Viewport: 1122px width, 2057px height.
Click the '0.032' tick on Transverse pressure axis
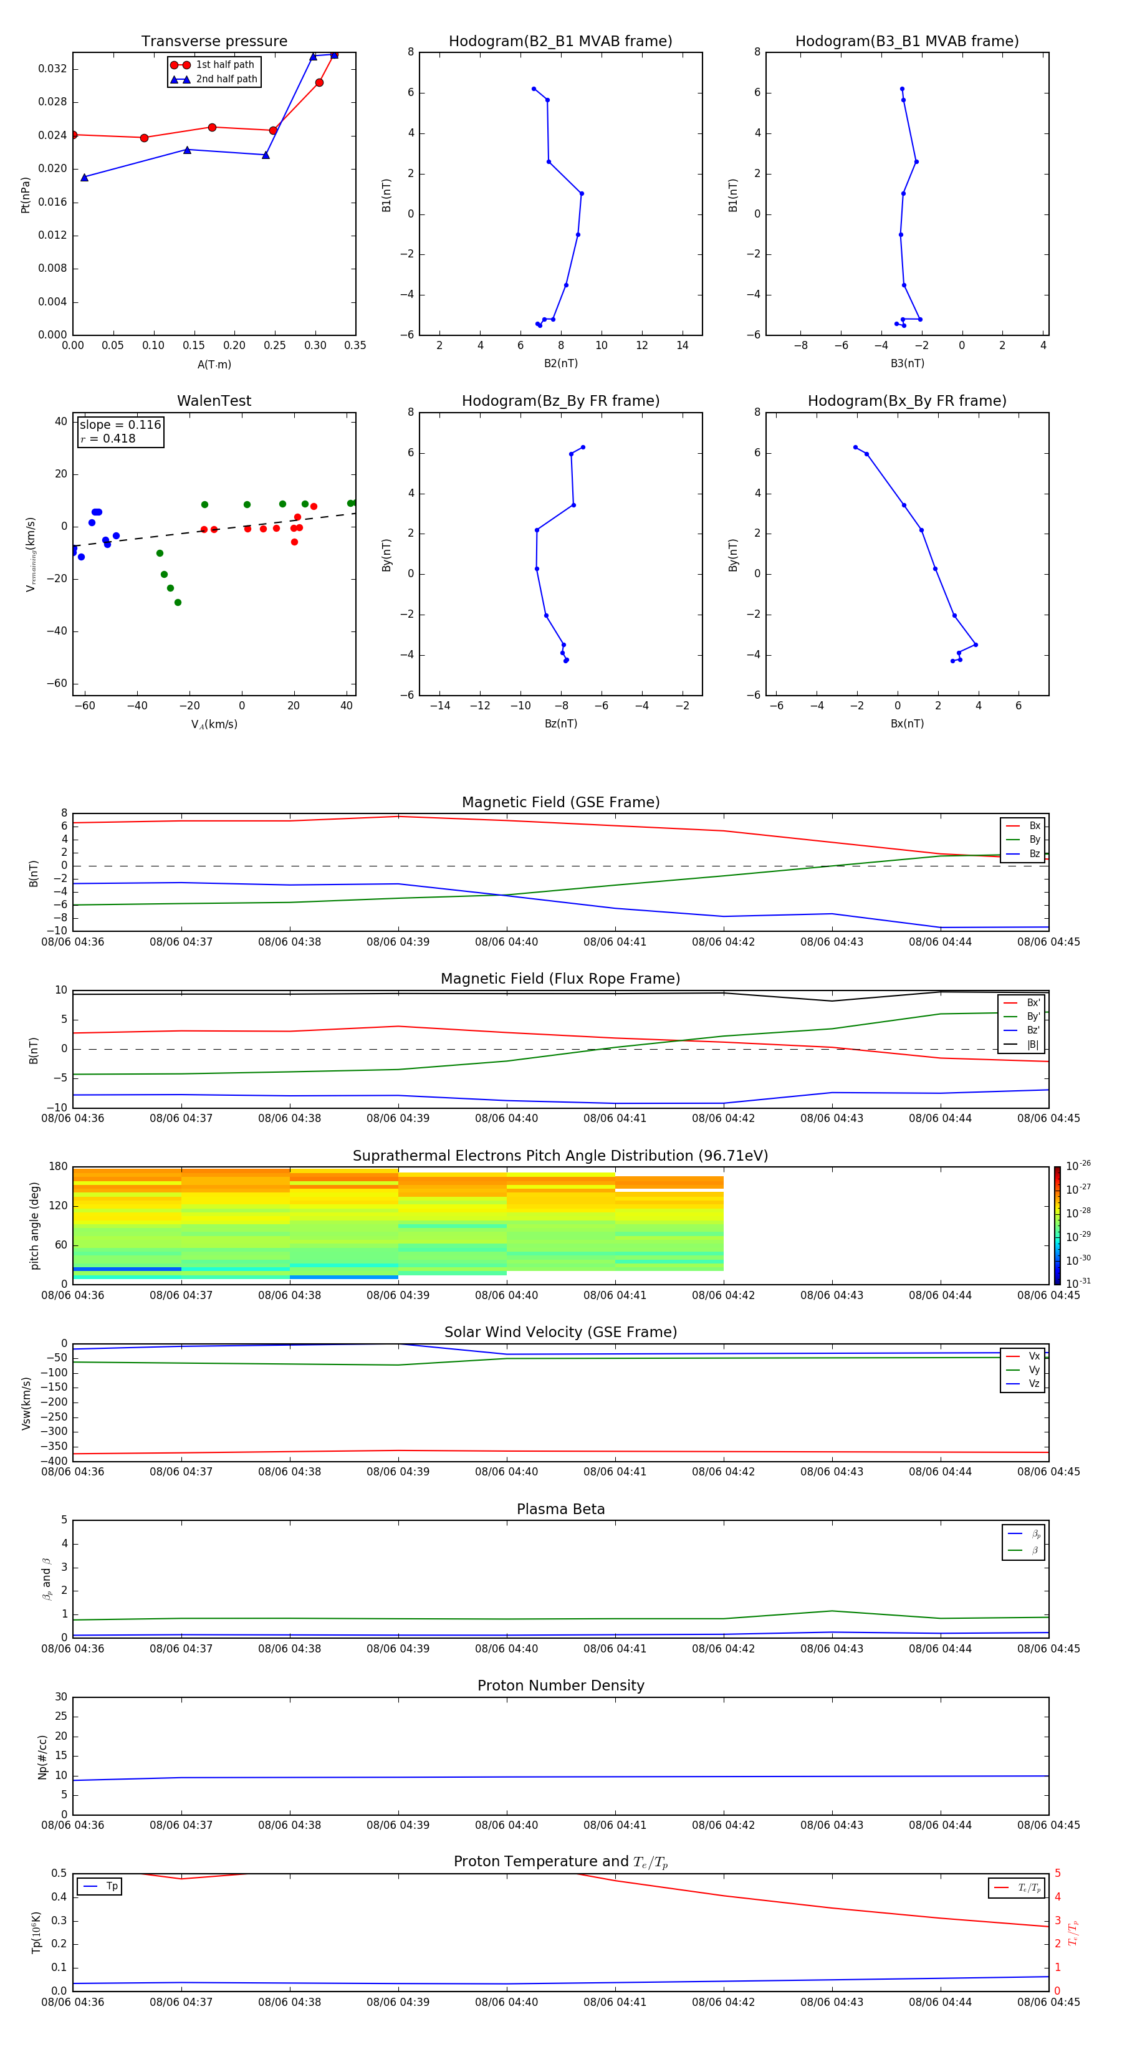(52, 69)
